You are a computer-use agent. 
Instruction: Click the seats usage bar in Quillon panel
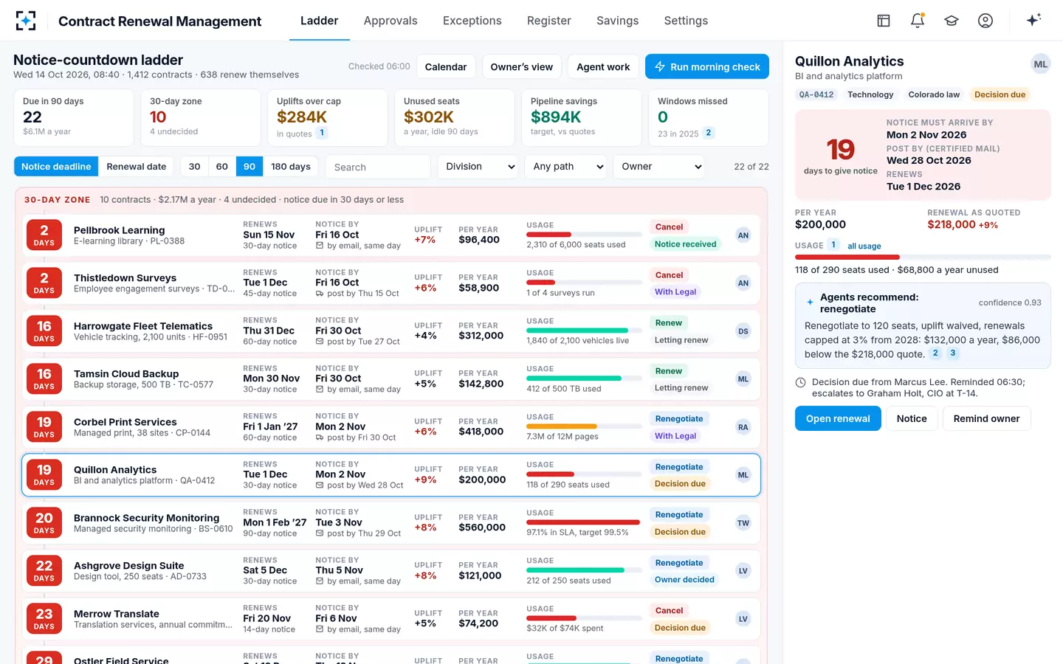(923, 257)
